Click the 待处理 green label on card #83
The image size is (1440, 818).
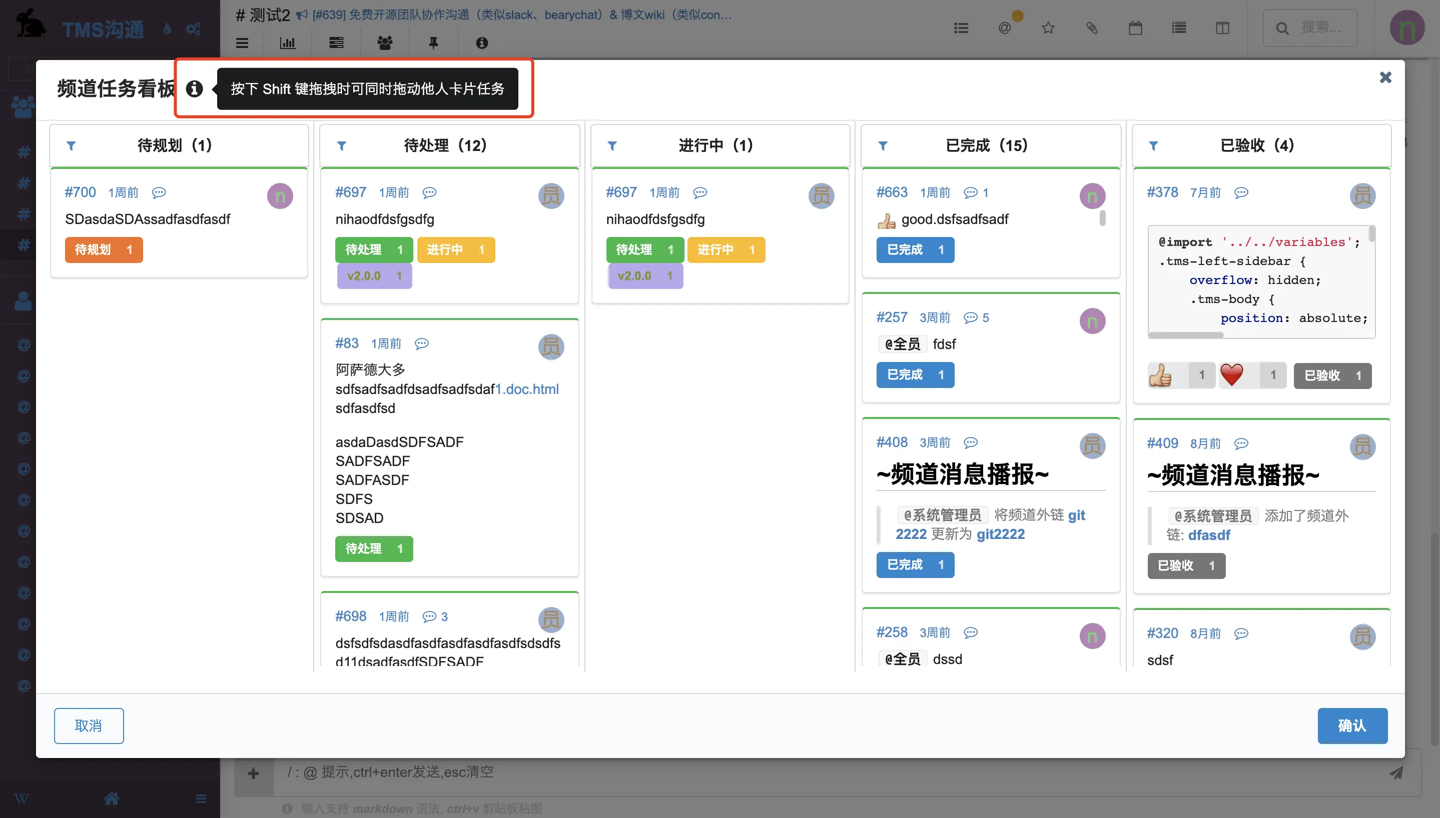click(x=374, y=548)
